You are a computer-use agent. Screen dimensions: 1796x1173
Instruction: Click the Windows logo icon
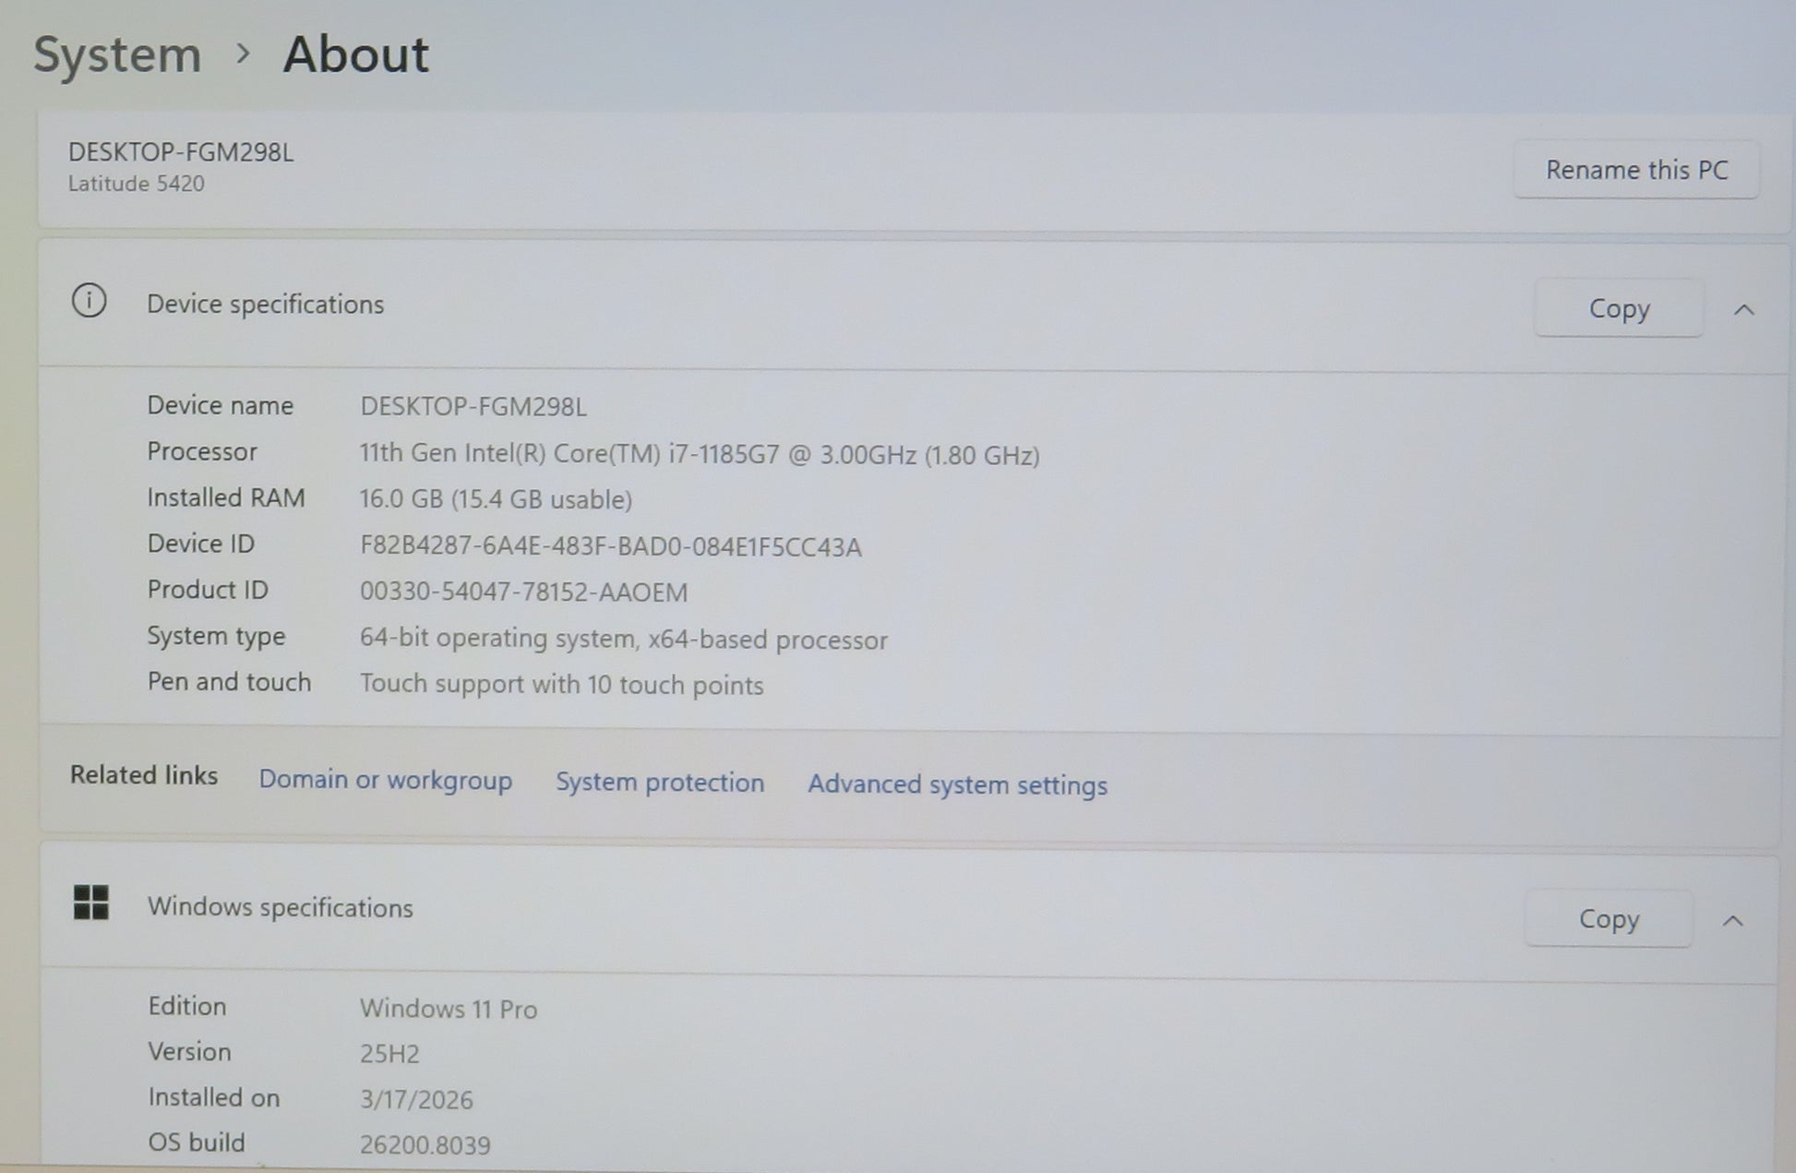click(91, 903)
